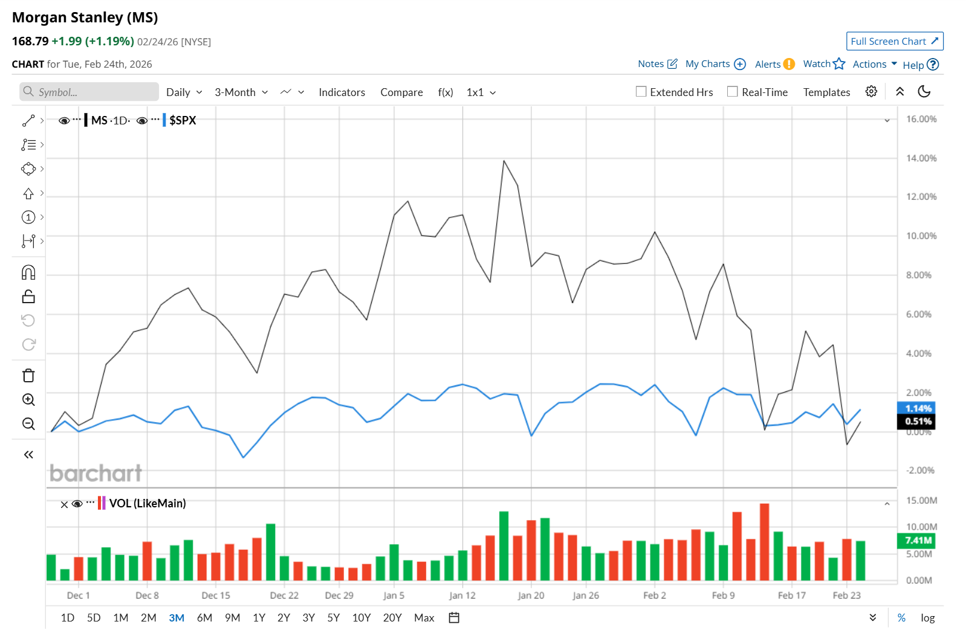Select the 1D time range

(x=68, y=617)
